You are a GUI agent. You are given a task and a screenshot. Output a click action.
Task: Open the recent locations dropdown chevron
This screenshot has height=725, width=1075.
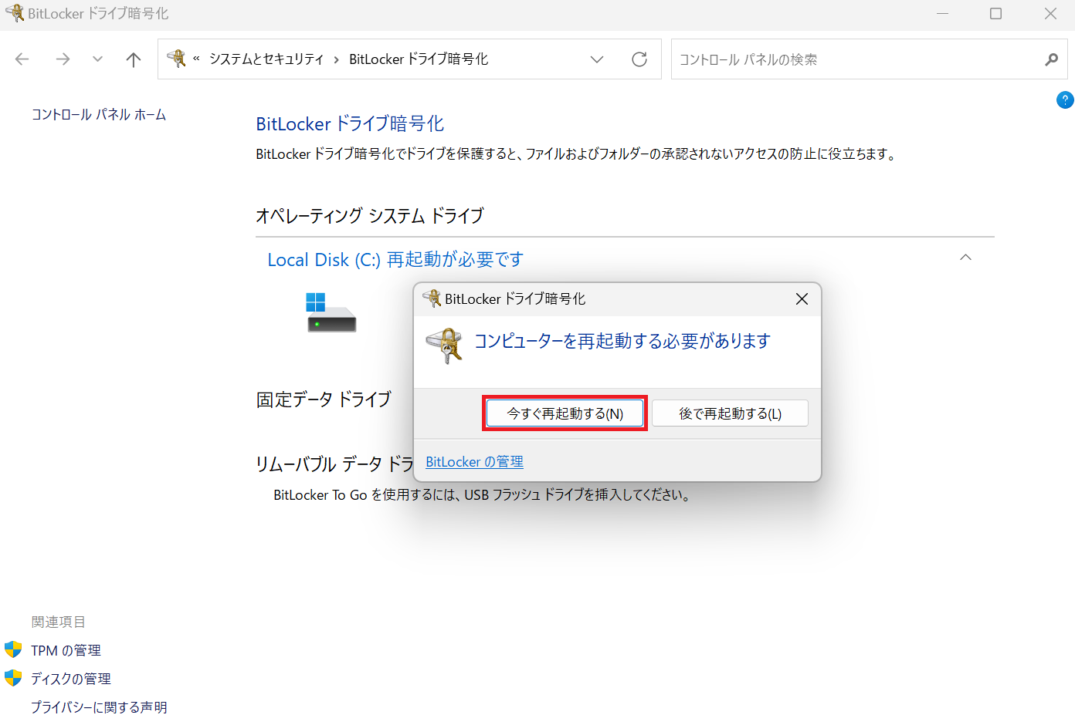pos(97,59)
